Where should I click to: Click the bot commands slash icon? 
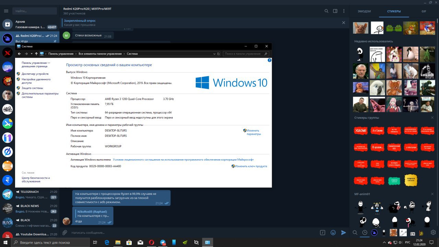coord(322,233)
